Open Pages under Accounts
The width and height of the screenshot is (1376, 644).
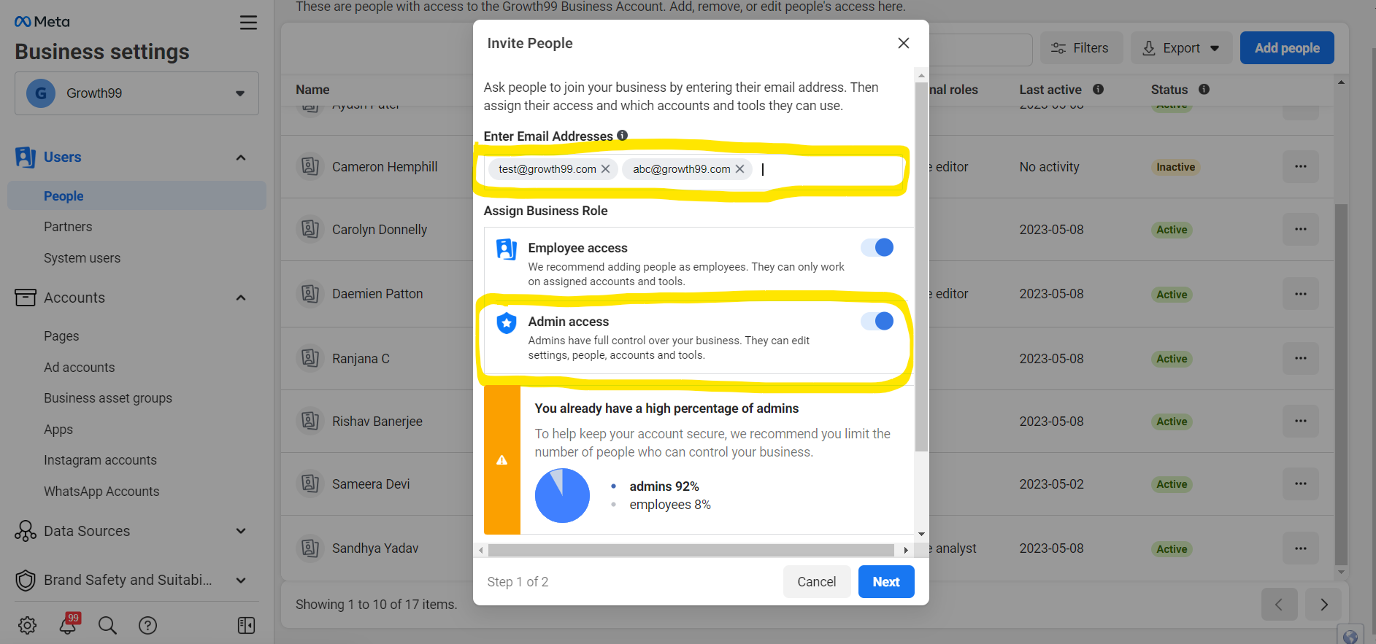(61, 336)
